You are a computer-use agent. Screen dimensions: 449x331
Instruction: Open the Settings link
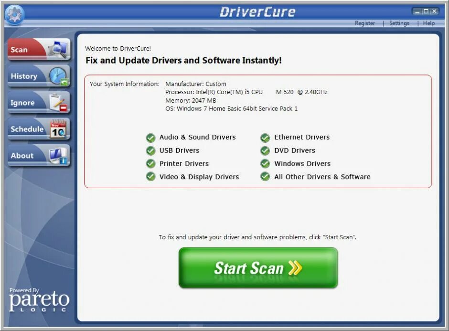tap(399, 23)
